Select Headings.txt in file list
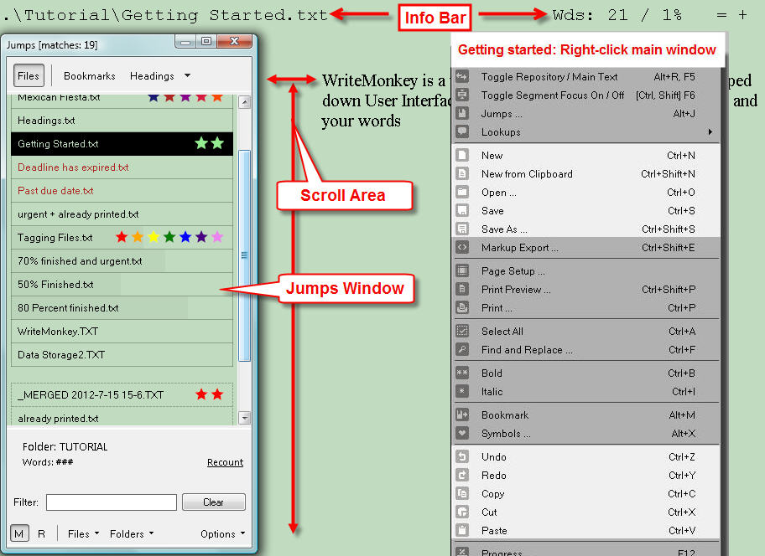Screen dimensions: 765x556 click(122, 121)
